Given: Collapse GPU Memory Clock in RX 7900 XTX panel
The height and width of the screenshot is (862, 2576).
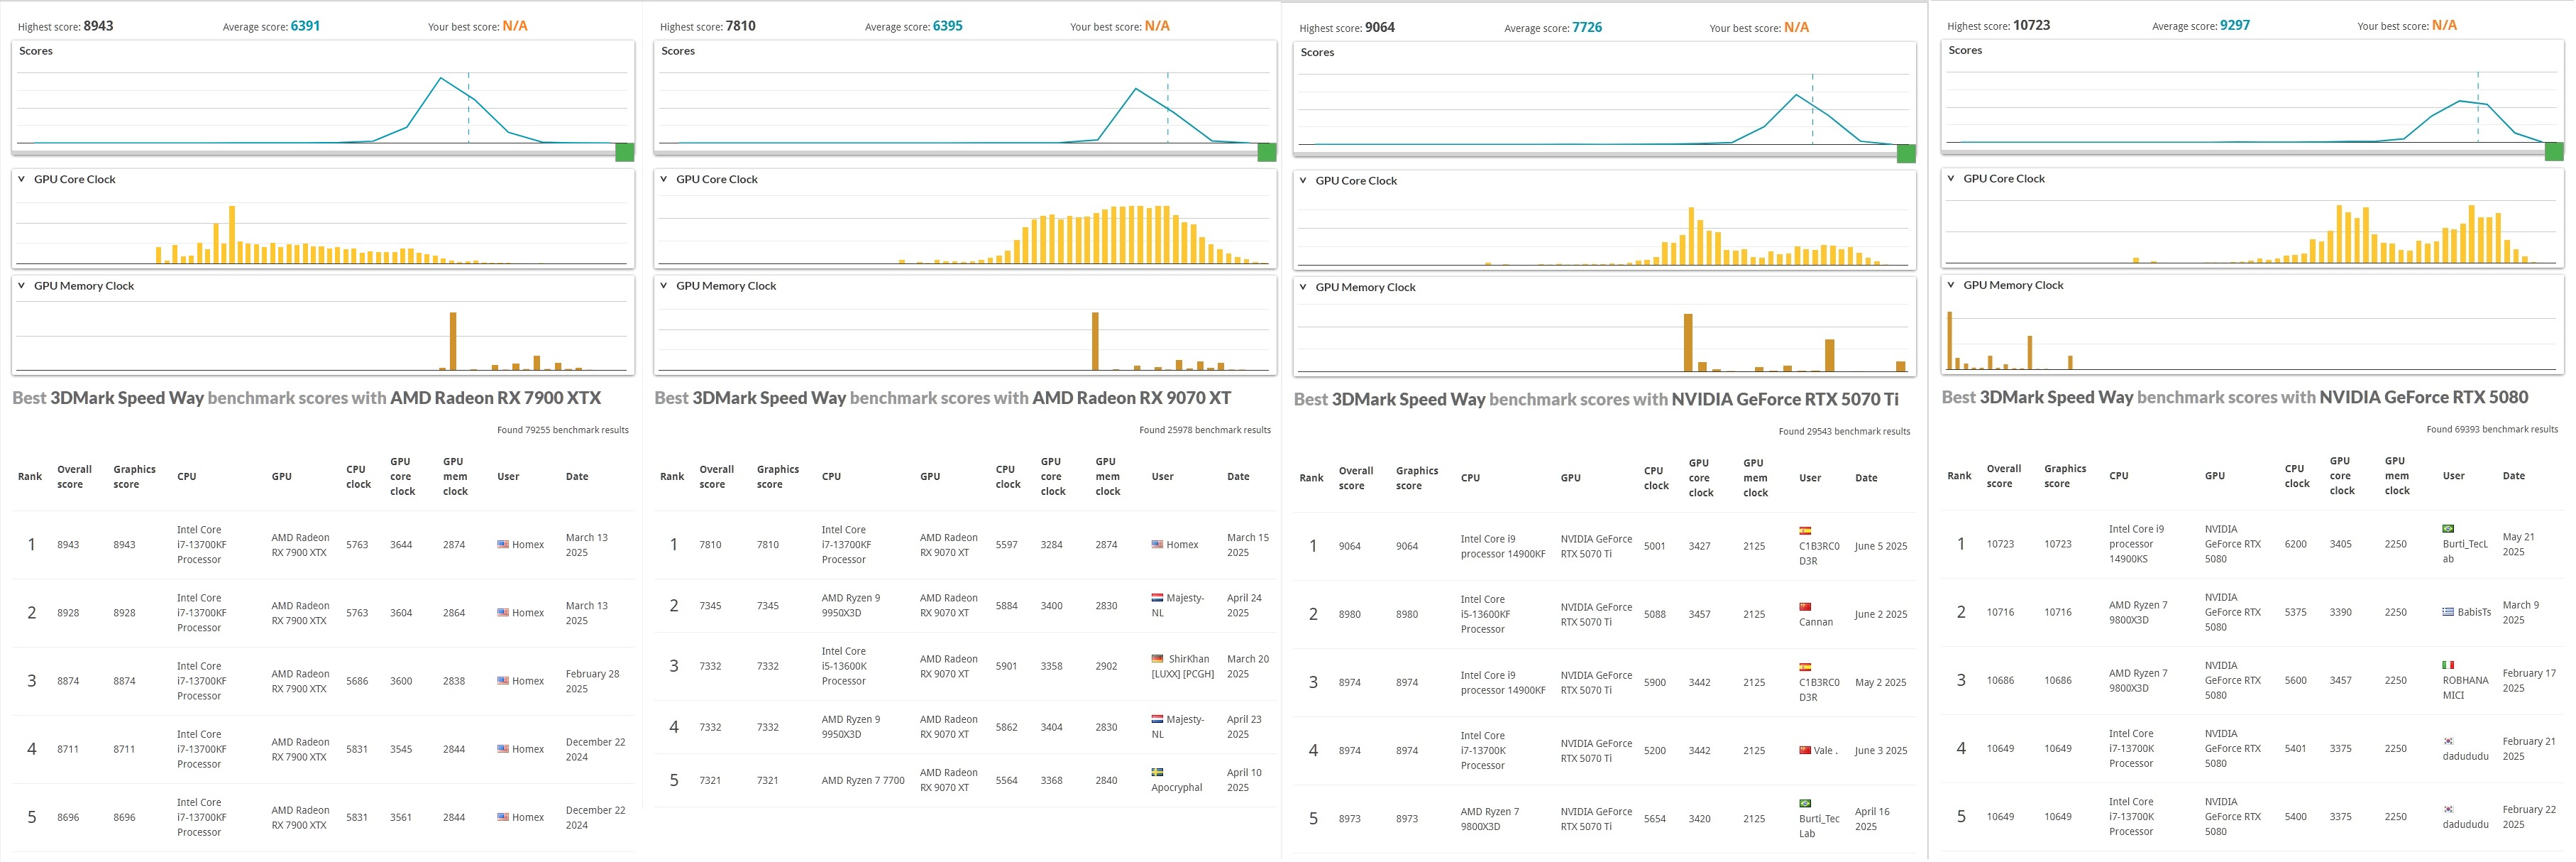Looking at the screenshot, I should click(x=21, y=286).
